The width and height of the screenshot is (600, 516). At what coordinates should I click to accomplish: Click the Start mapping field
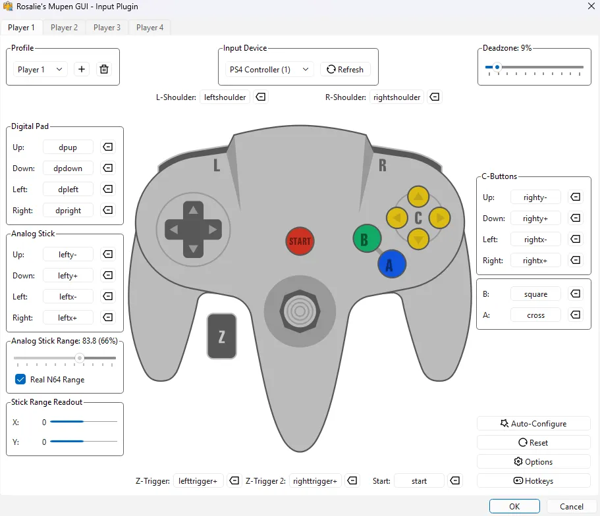pos(419,481)
